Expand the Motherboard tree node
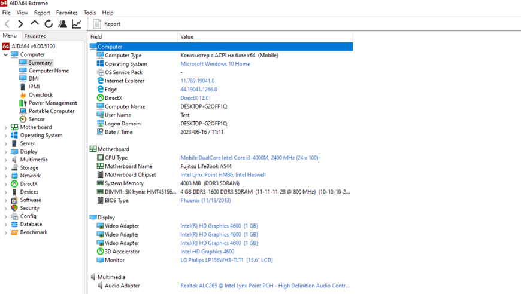This screenshot has height=294, width=521. point(5,127)
